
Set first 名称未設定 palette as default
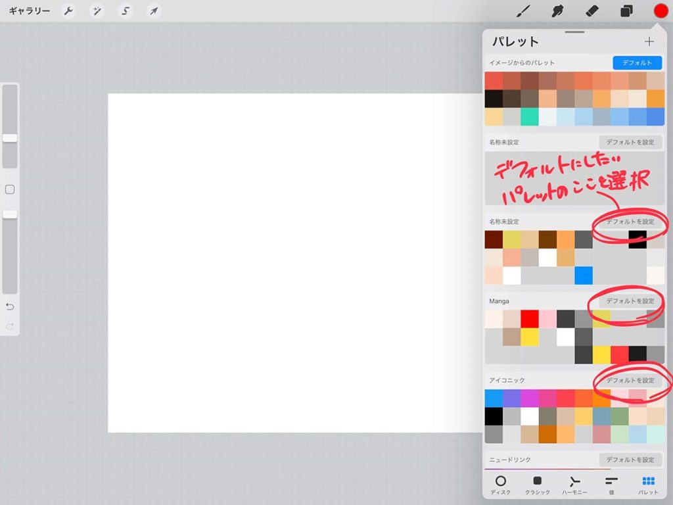click(630, 142)
